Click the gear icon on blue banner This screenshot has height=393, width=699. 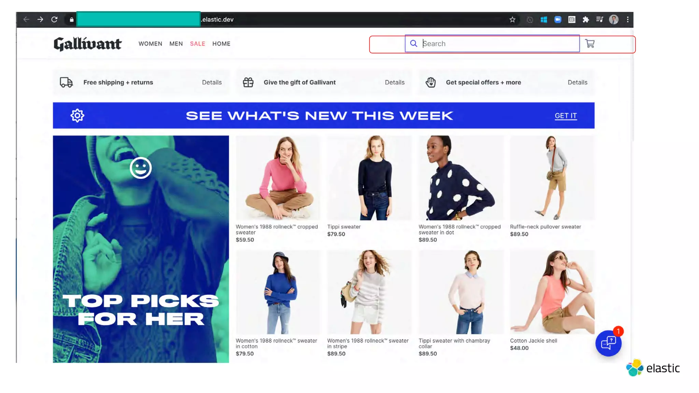click(77, 116)
